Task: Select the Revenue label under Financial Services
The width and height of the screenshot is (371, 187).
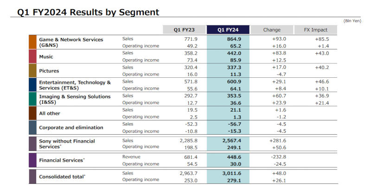Action: (x=132, y=157)
